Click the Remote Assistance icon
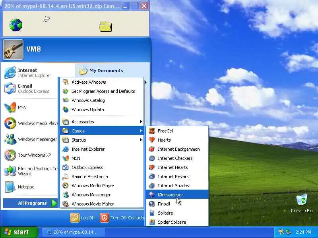 (x=66, y=177)
